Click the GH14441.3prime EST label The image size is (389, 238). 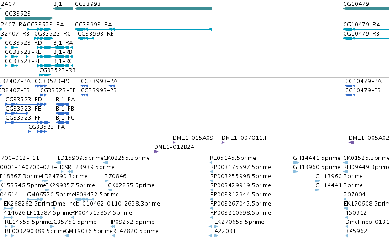tap(339, 185)
